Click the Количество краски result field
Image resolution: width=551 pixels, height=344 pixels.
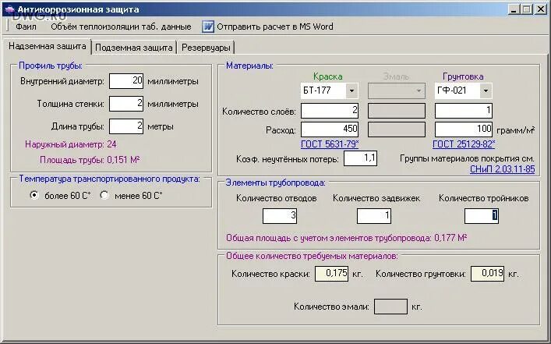pyautogui.click(x=332, y=274)
